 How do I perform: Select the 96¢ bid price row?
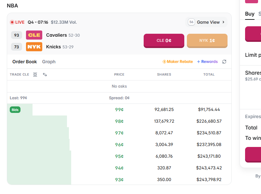[x=119, y=144]
